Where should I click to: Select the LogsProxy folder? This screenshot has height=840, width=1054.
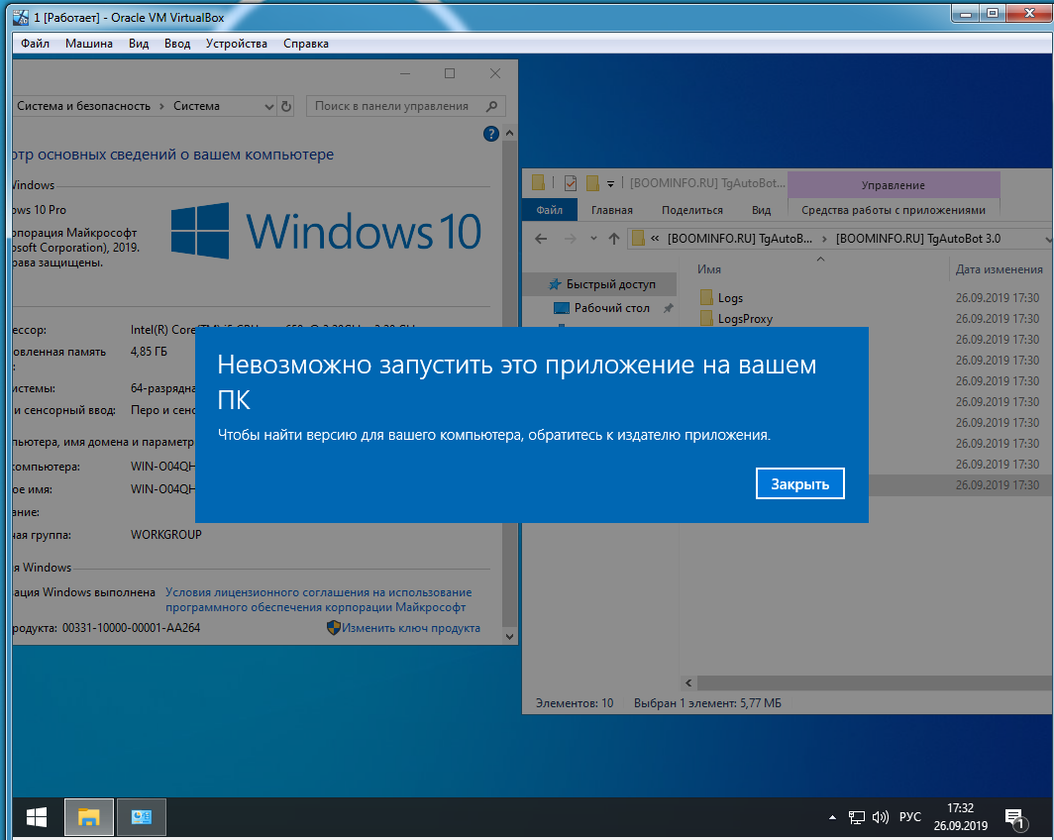[745, 319]
